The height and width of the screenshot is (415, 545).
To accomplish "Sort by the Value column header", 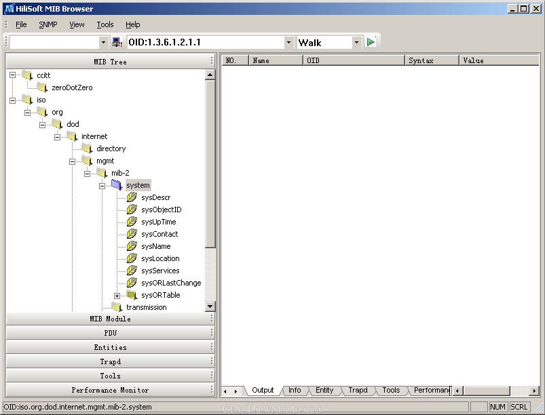I will click(x=499, y=60).
